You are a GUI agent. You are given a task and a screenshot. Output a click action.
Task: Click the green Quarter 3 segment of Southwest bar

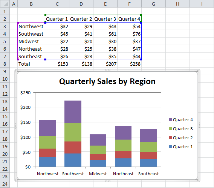(x=73, y=132)
